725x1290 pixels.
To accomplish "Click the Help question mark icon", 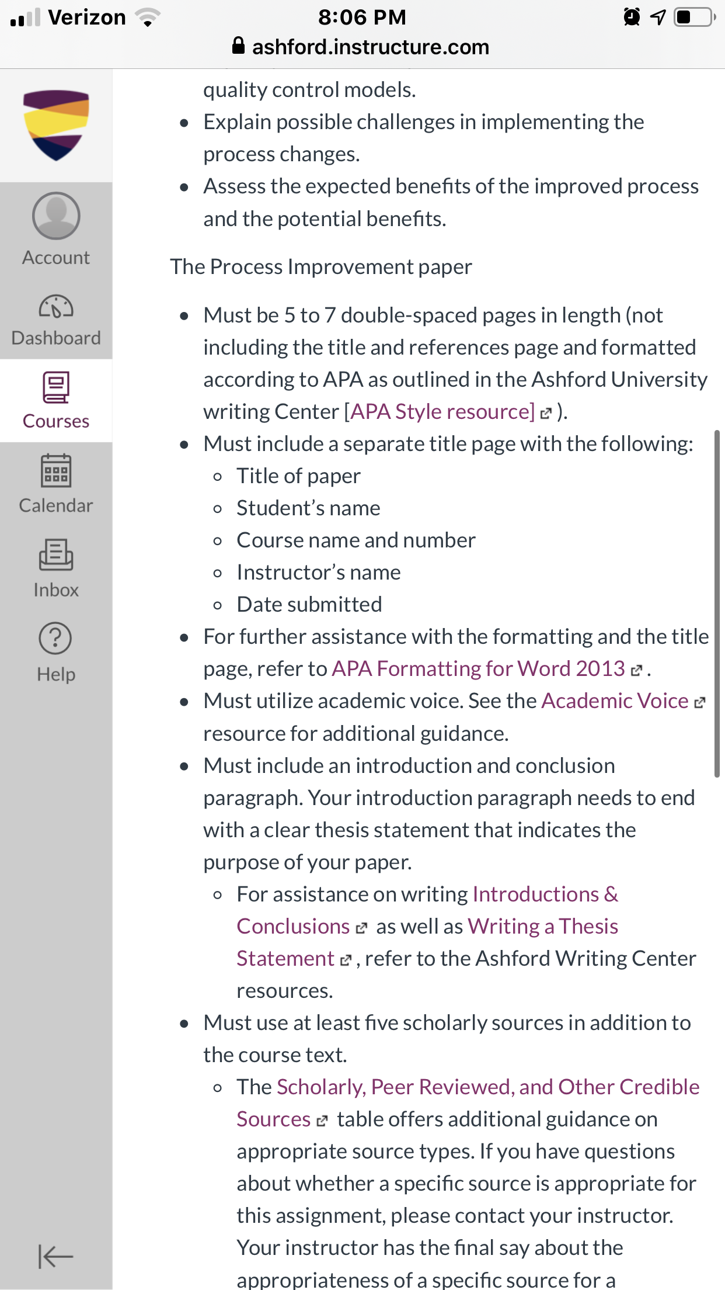I will click(55, 638).
